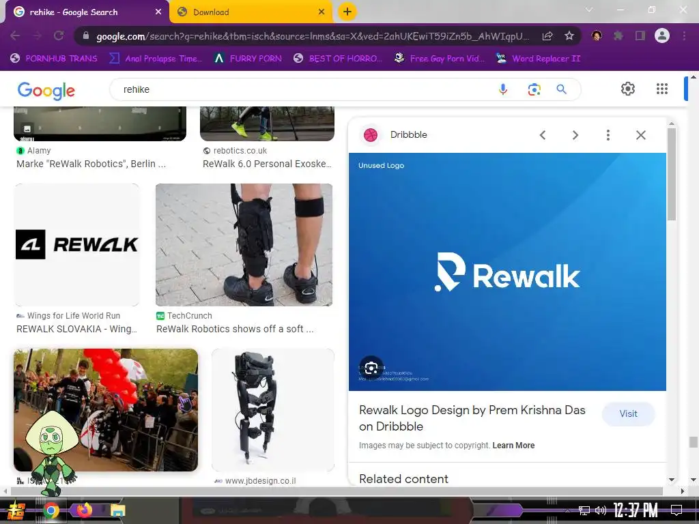Image resolution: width=699 pixels, height=524 pixels.
Task: Show previous image in the preview panel
Action: click(x=543, y=135)
